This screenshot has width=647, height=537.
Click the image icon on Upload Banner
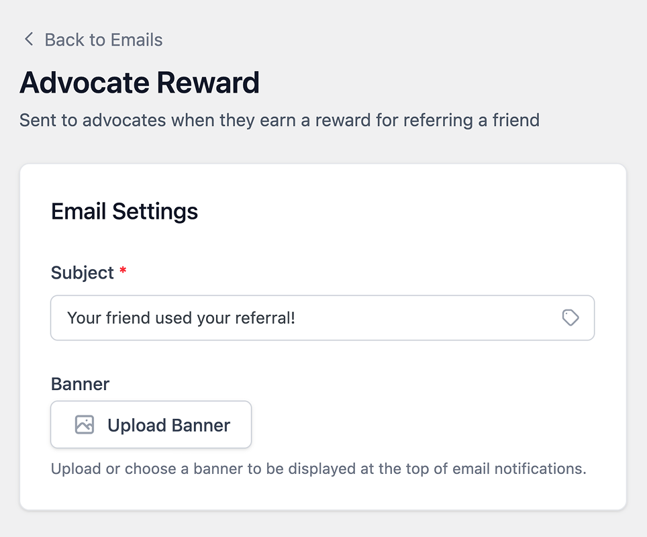[x=85, y=425]
